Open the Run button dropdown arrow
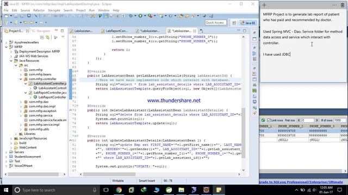348x195 pixels. (x=145, y=16)
